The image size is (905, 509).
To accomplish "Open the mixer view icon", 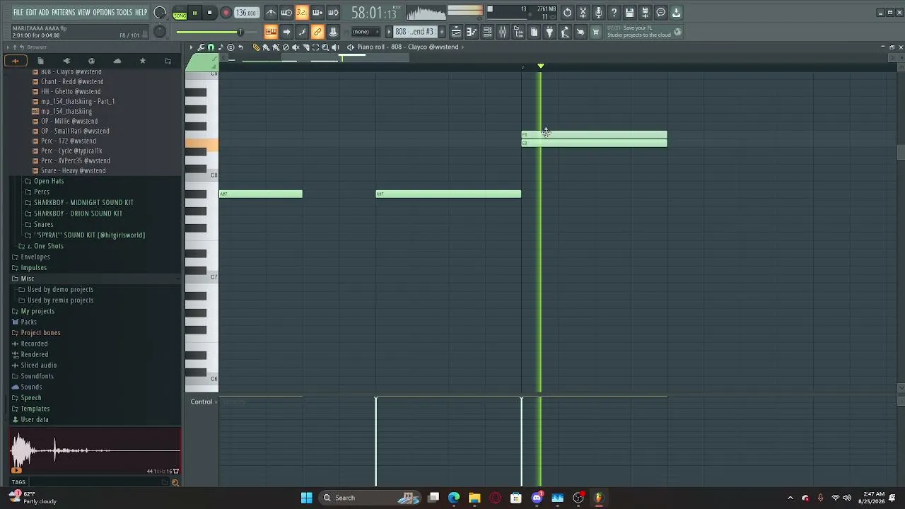I will click(503, 32).
